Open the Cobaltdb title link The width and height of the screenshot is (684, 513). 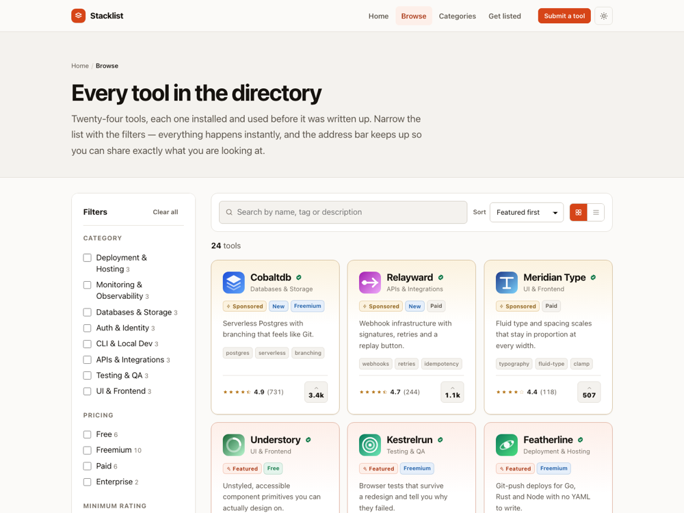(x=270, y=278)
